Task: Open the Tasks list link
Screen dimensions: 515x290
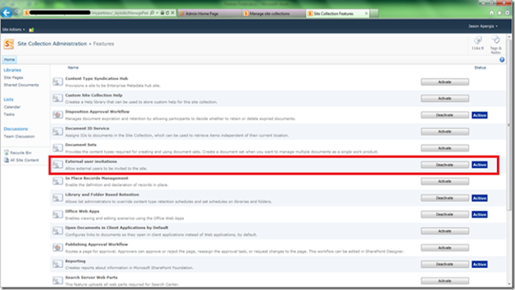Action: click(9, 114)
